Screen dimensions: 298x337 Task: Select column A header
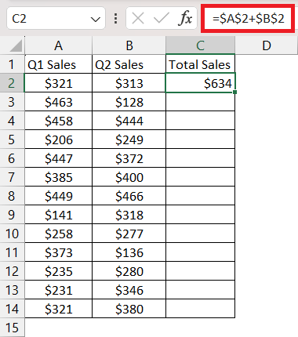(59, 45)
